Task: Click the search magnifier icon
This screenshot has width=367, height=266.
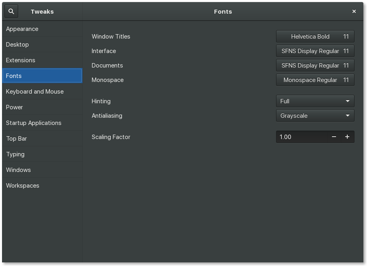Action: click(x=11, y=12)
